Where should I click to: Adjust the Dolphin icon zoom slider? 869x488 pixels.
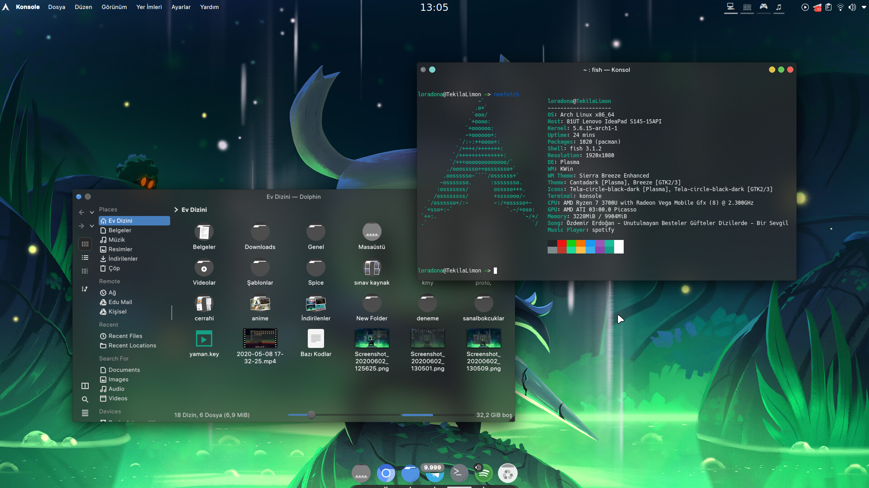tap(311, 415)
